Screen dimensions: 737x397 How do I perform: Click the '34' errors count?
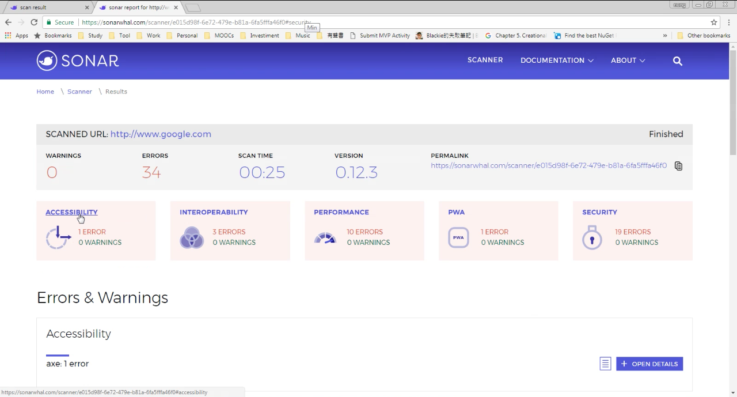click(151, 172)
